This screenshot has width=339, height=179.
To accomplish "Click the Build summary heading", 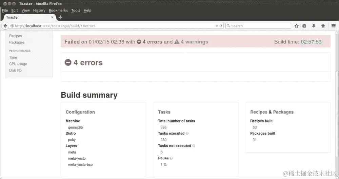I will (89, 95).
